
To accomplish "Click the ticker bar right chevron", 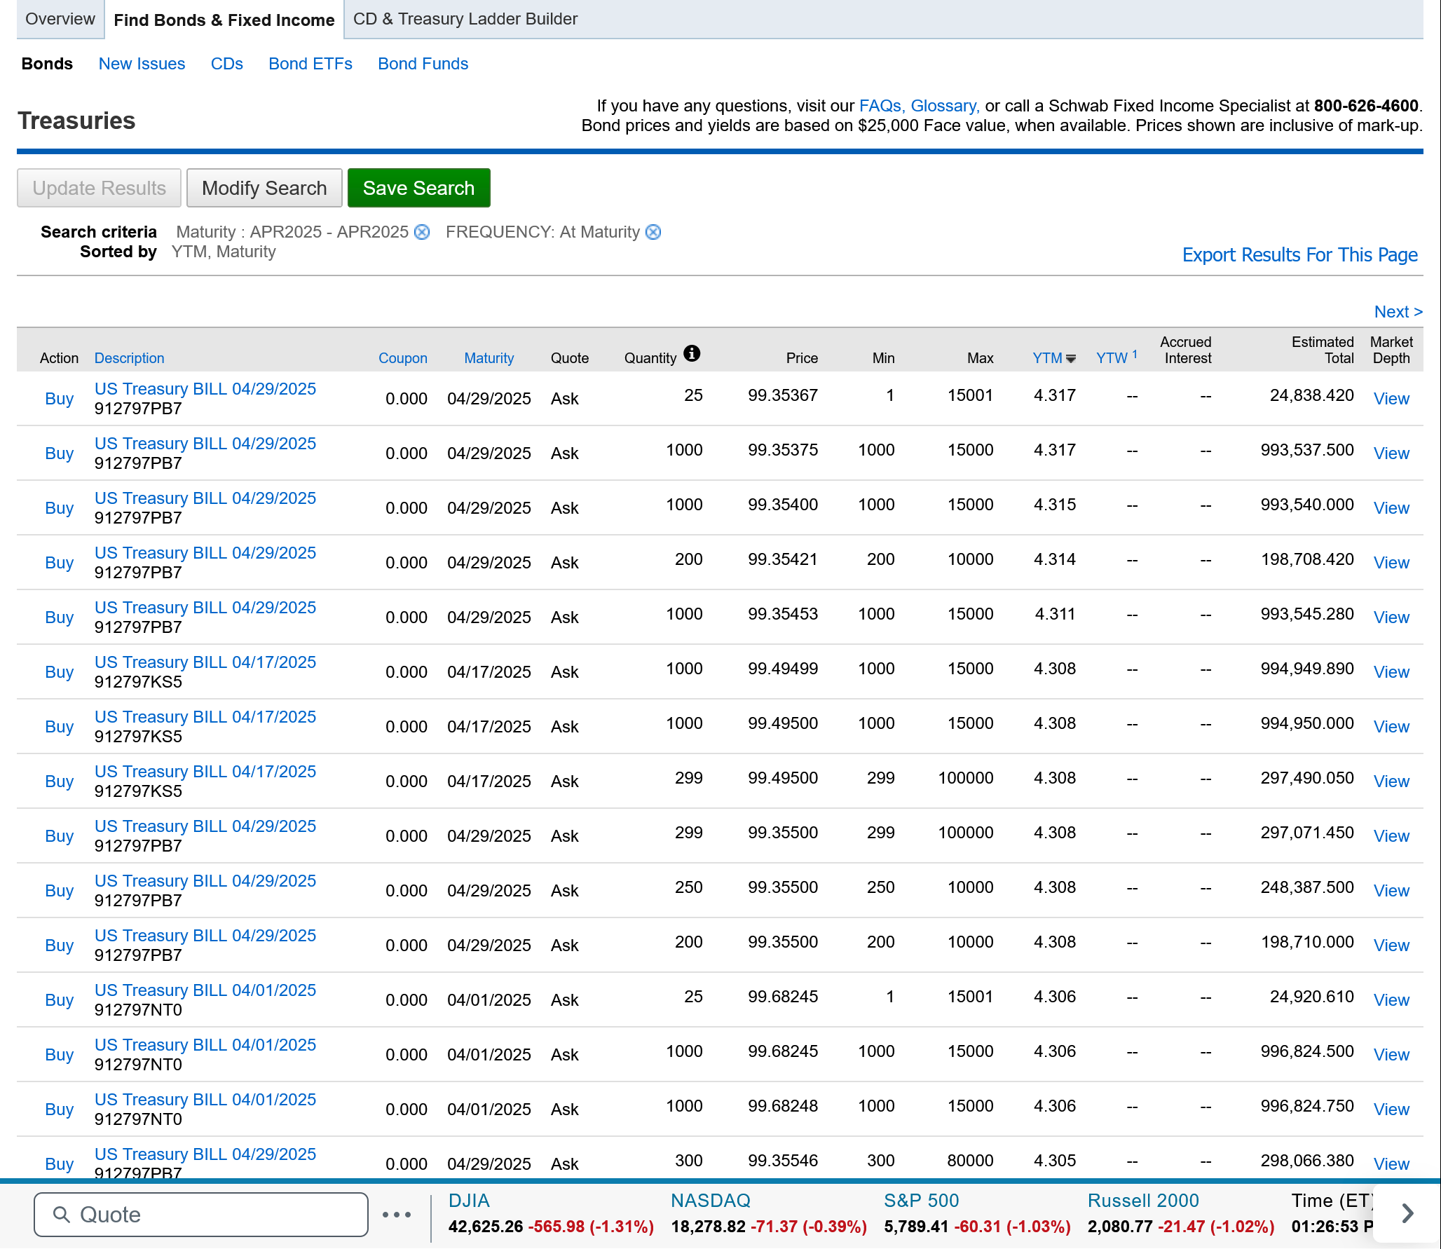I will point(1407,1213).
